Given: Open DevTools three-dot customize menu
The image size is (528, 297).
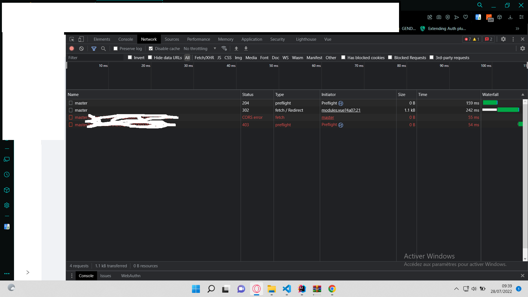Looking at the screenshot, I should pos(513,39).
